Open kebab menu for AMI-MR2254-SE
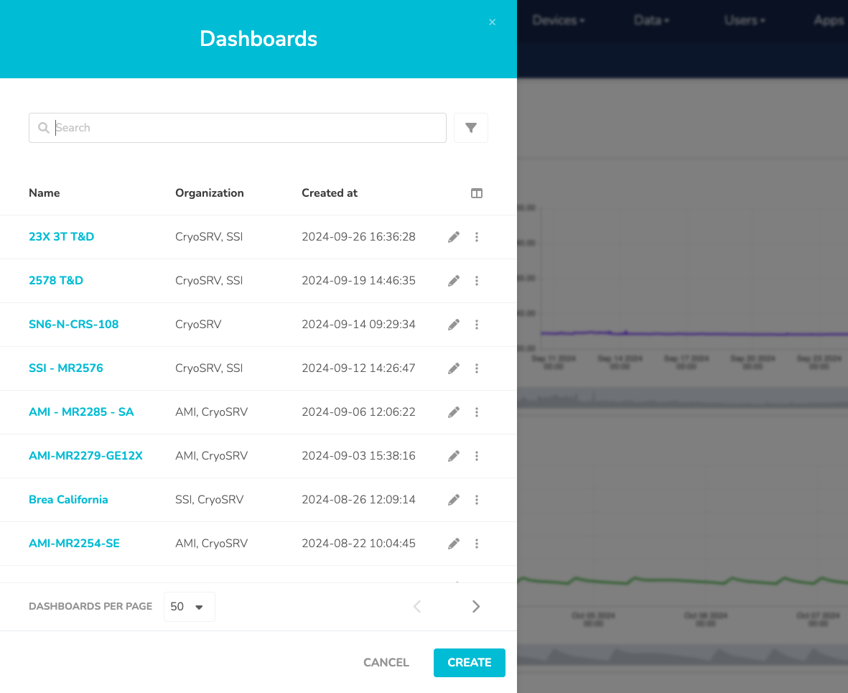 pyautogui.click(x=477, y=544)
